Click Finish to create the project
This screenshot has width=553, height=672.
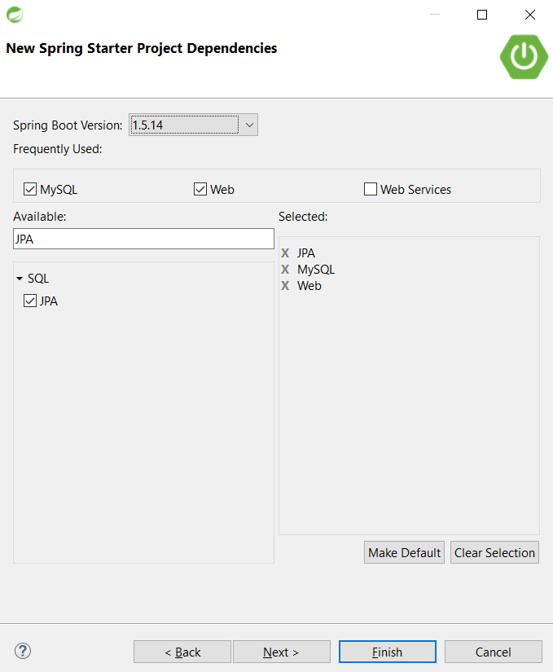387,652
